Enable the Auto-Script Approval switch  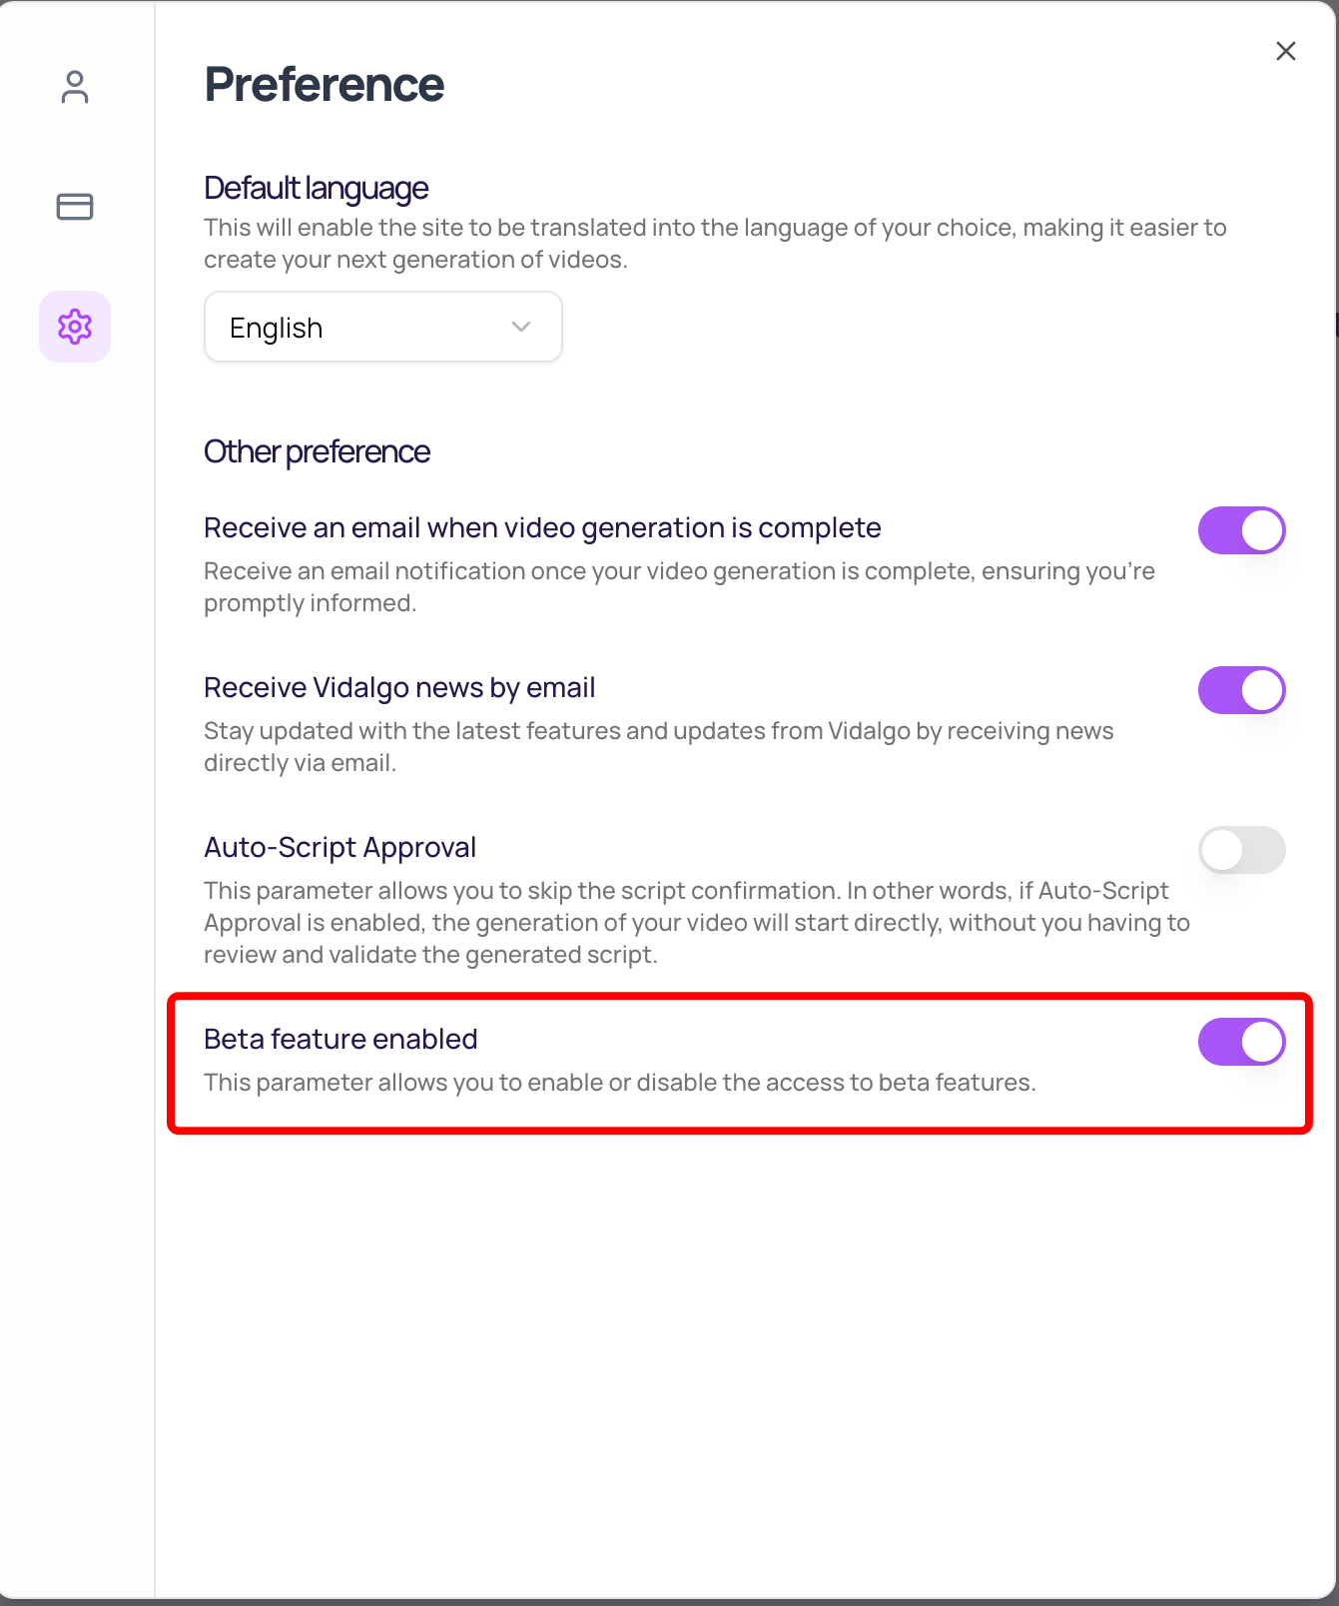pos(1241,850)
